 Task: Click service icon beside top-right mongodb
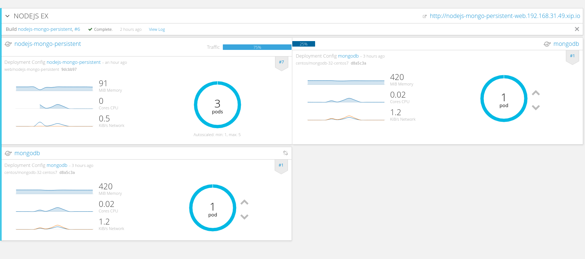pyautogui.click(x=547, y=44)
